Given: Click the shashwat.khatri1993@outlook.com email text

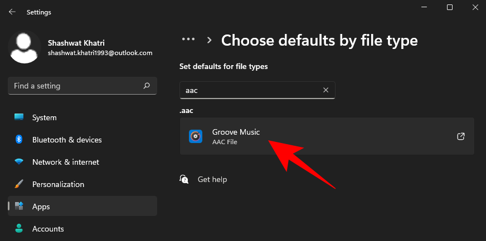Looking at the screenshot, I should 100,53.
